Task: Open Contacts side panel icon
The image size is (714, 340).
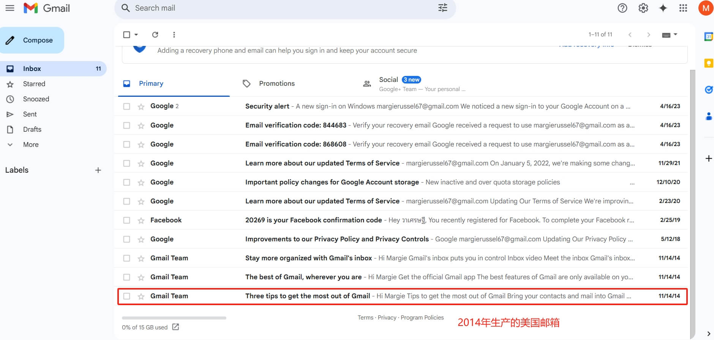Action: [709, 116]
